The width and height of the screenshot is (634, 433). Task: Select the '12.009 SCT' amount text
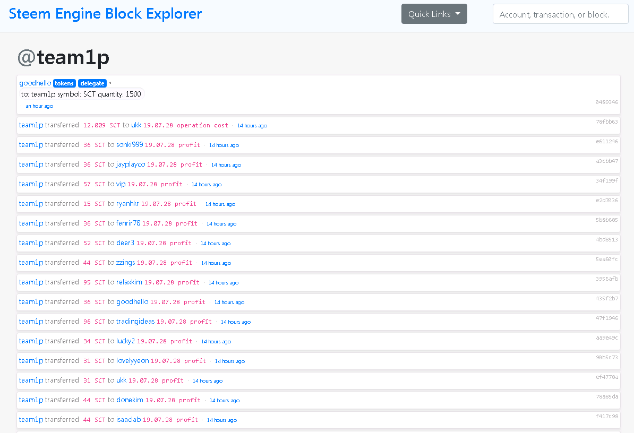pyautogui.click(x=101, y=125)
